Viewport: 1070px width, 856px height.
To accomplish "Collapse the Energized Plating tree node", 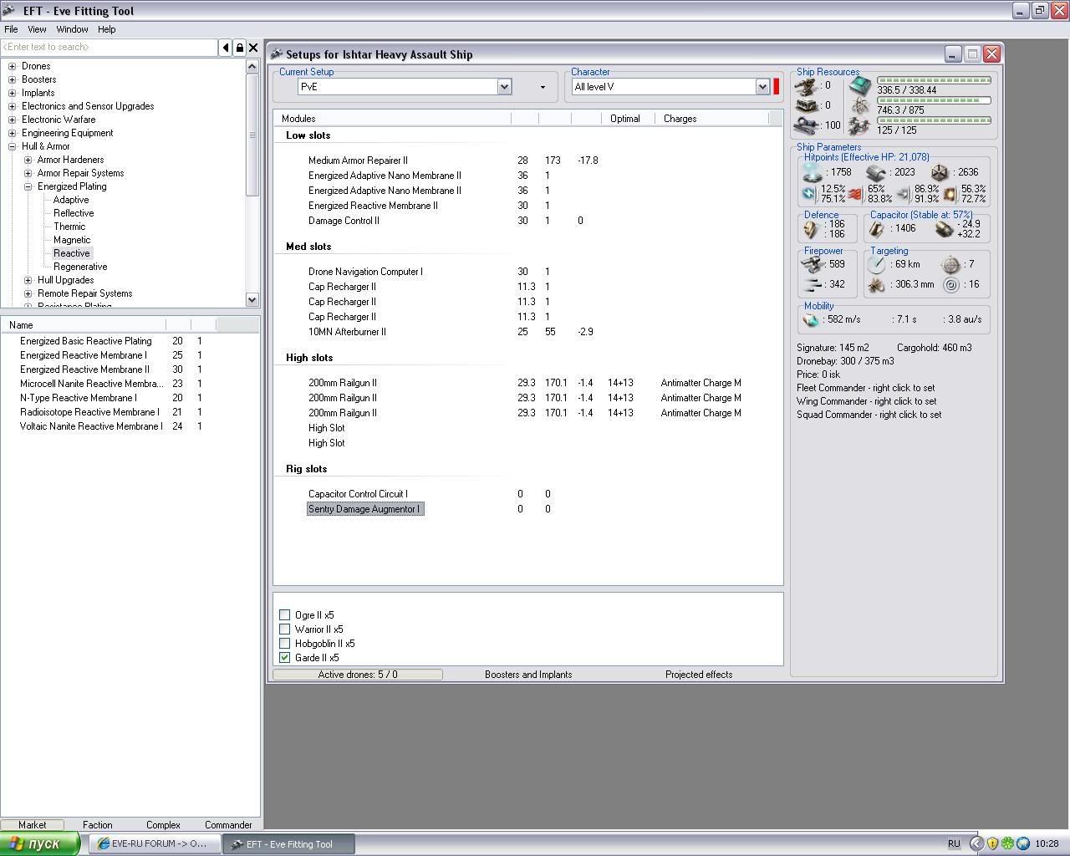I will tap(28, 186).
